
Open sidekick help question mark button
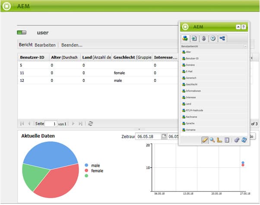[244, 27]
